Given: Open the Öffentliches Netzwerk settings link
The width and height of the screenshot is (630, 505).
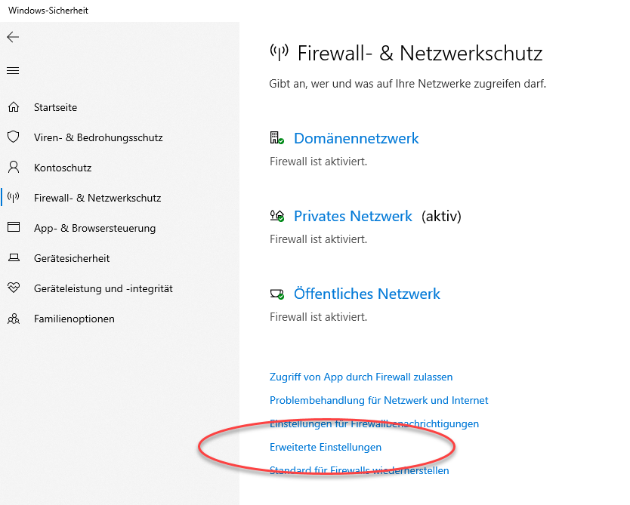Looking at the screenshot, I should point(366,294).
